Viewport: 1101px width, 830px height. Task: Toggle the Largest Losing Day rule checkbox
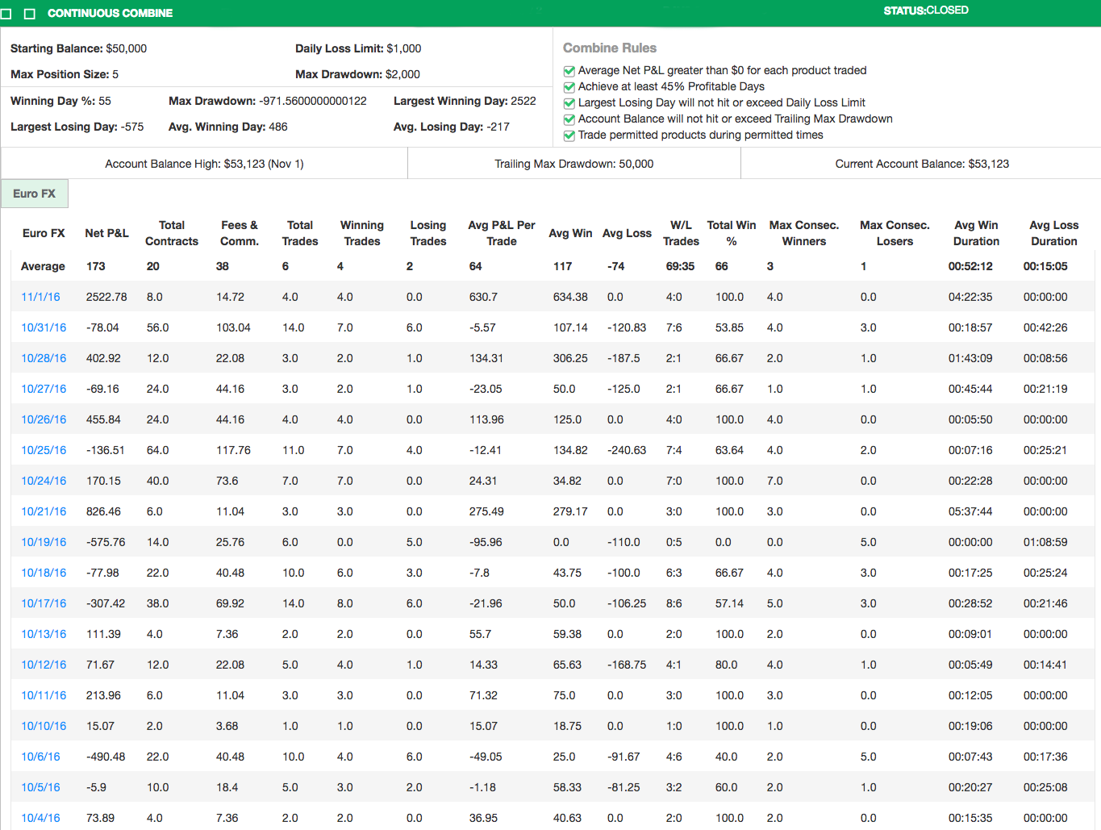click(x=569, y=103)
